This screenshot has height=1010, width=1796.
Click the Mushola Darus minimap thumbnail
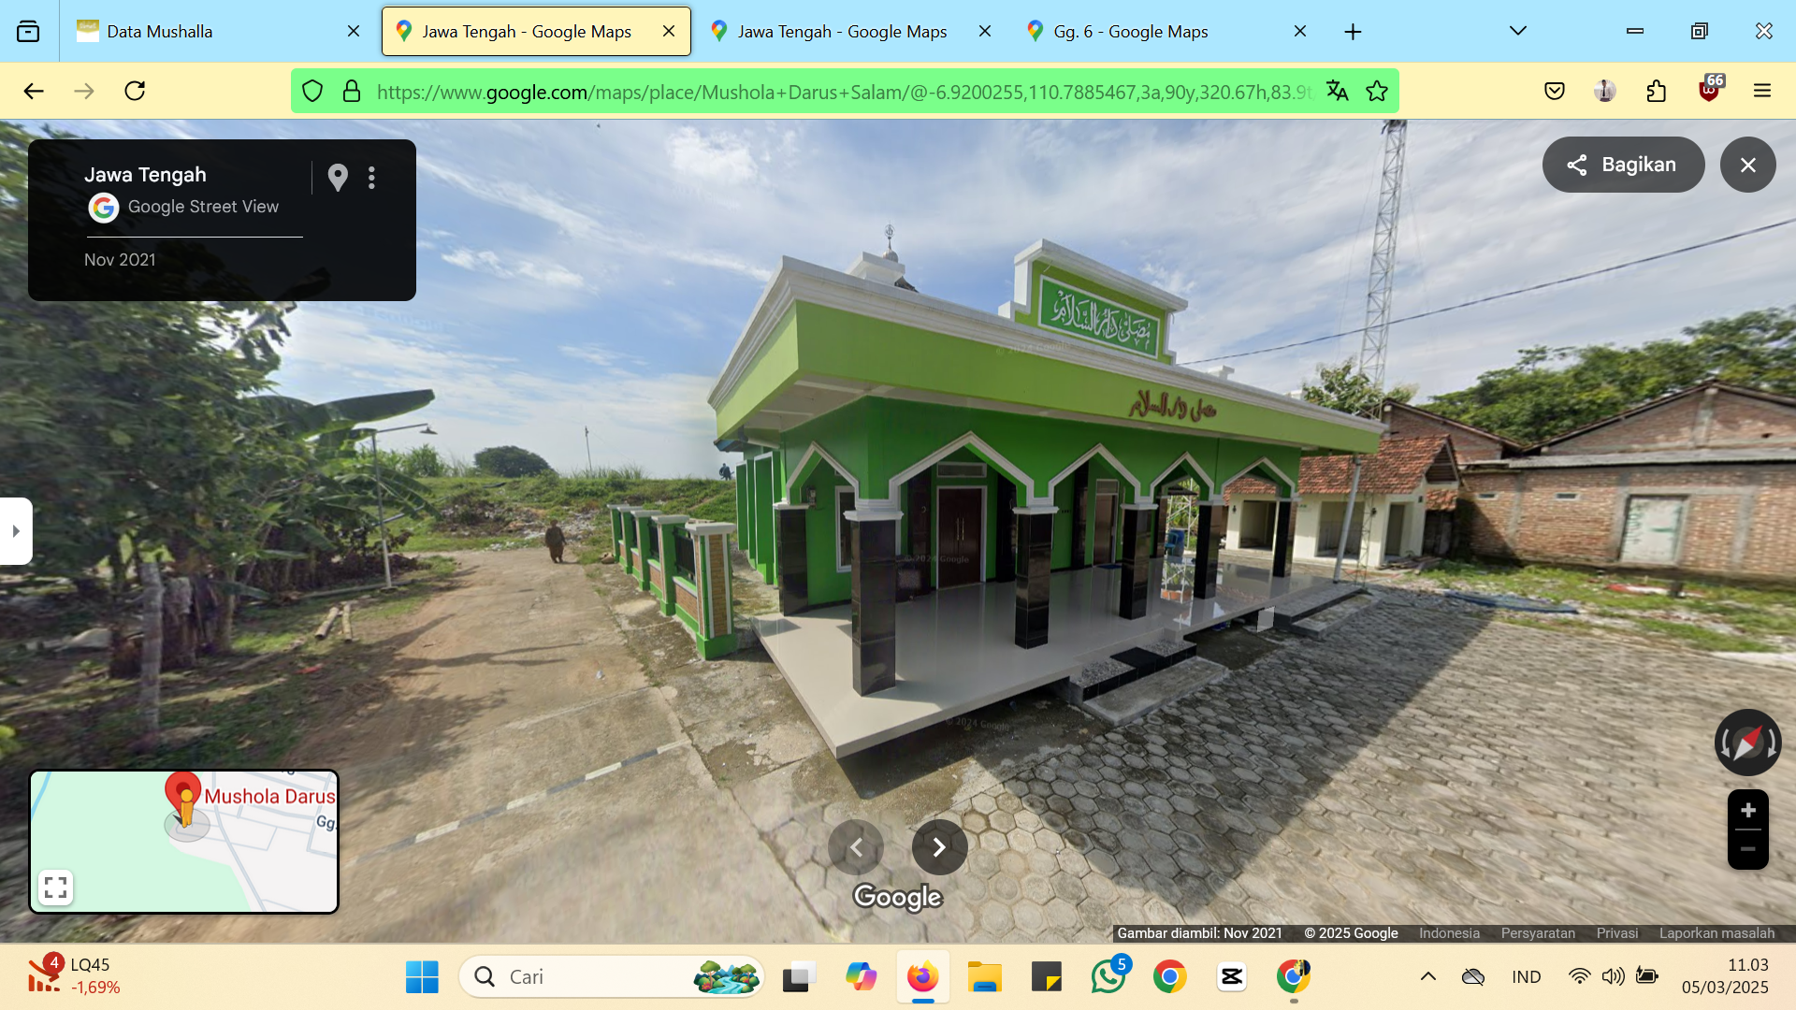coord(183,842)
